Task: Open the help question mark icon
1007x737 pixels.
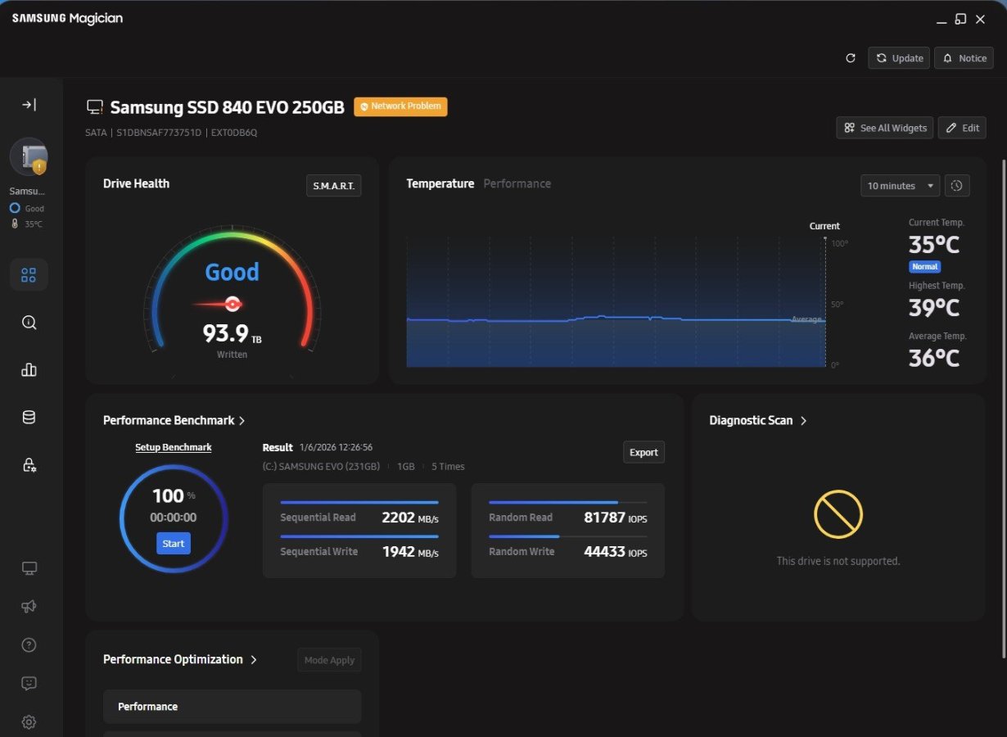Action: 29,645
